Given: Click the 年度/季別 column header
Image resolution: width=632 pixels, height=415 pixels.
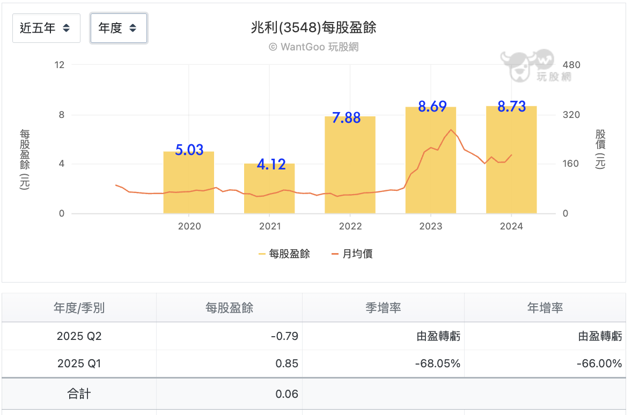Looking at the screenshot, I should 79,308.
